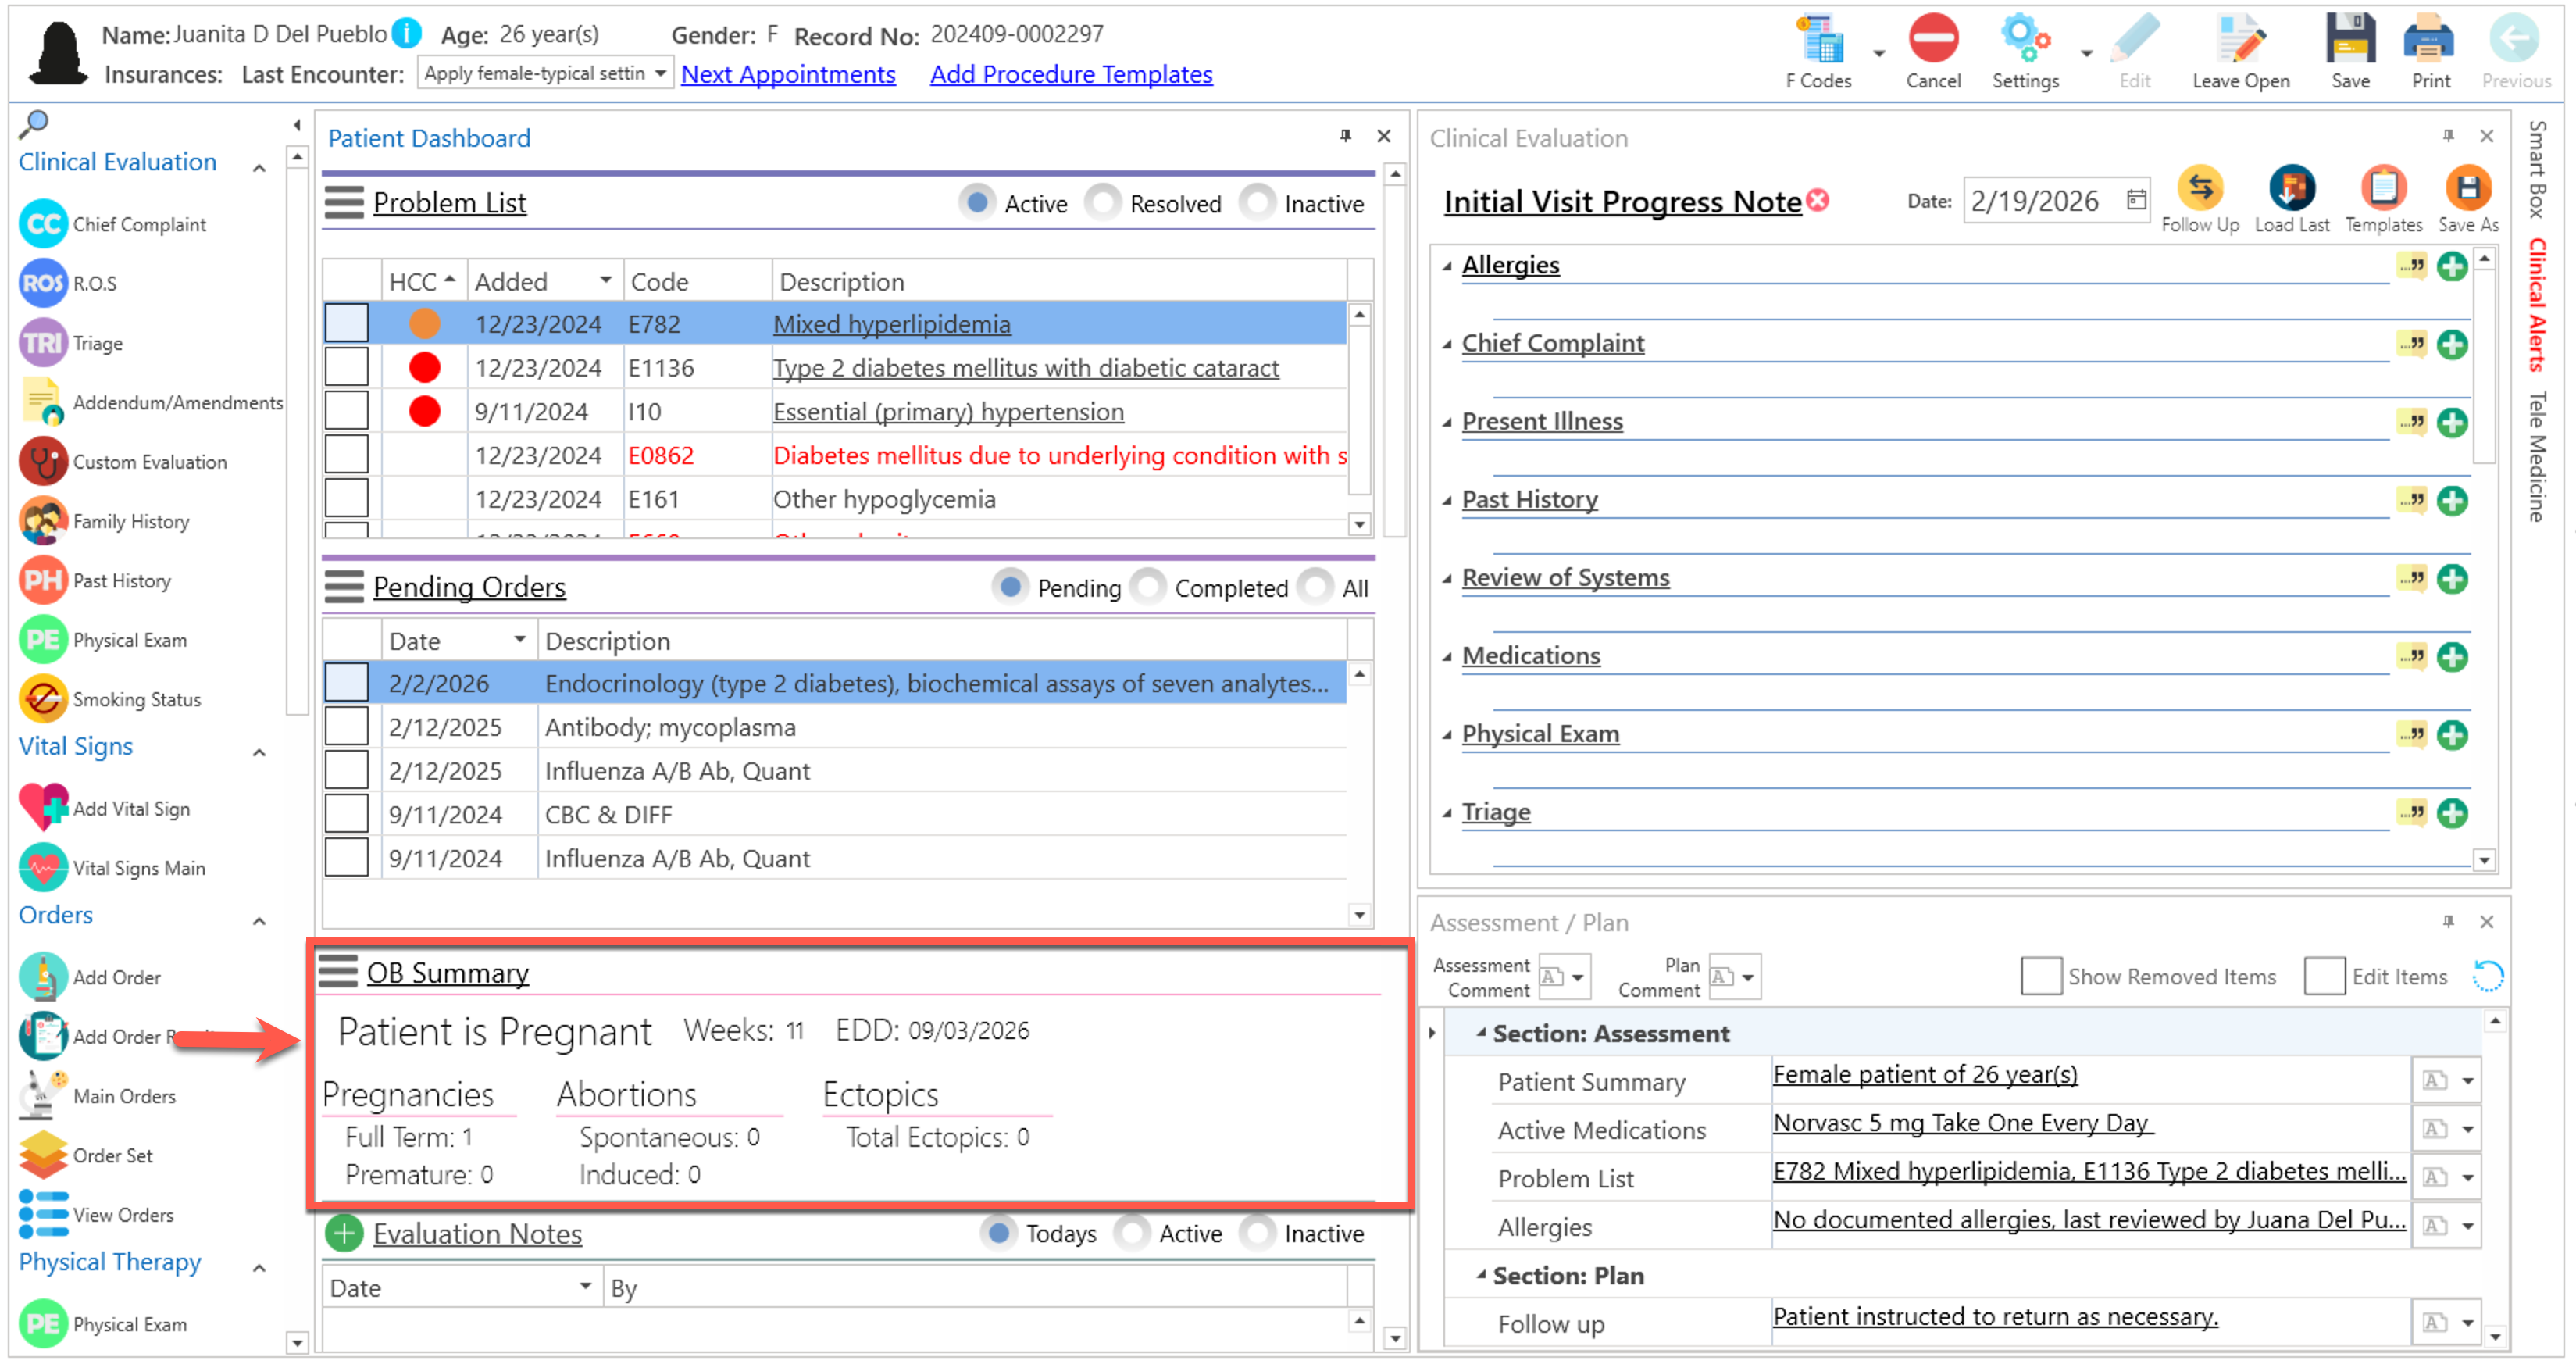Select the Completed radio in Pending Orders
The height and width of the screenshot is (1364, 2576).
[1148, 587]
